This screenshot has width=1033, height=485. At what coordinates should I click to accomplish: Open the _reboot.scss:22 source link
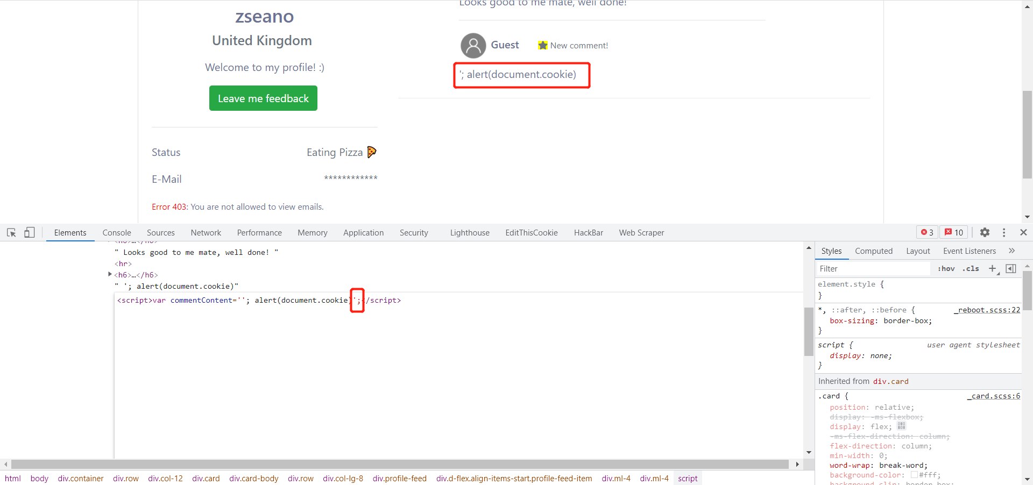tap(987, 310)
